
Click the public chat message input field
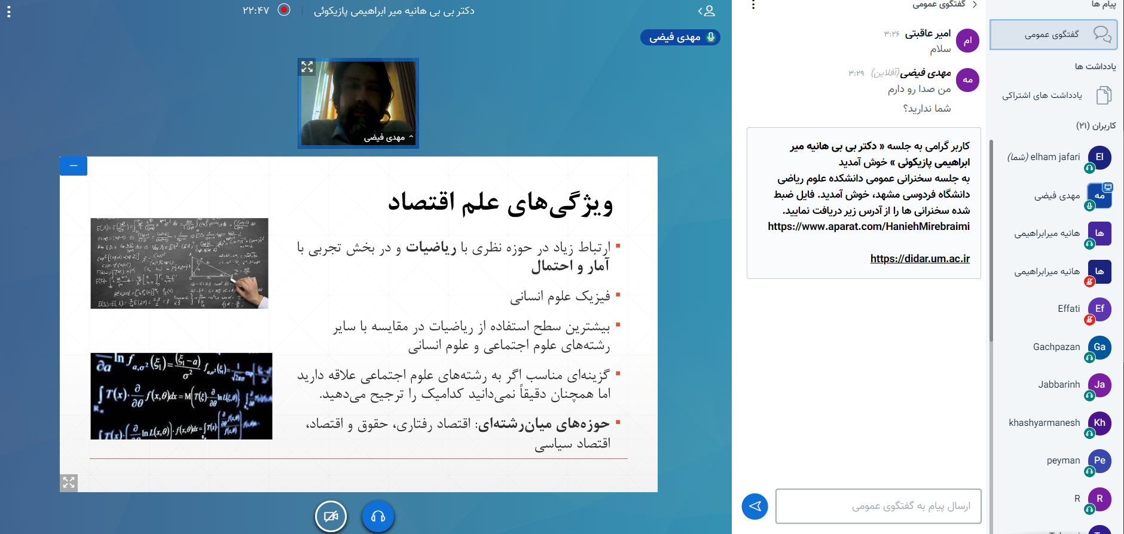coord(878,506)
